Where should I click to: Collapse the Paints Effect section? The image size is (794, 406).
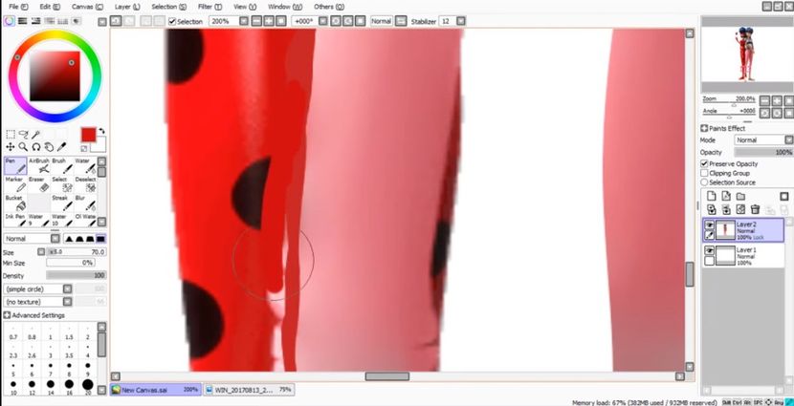coord(704,128)
